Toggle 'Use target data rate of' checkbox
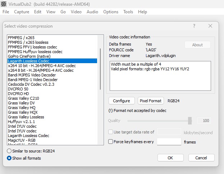 (x=110, y=132)
